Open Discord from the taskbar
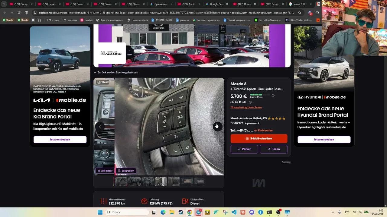387x217 pixels. point(252,212)
